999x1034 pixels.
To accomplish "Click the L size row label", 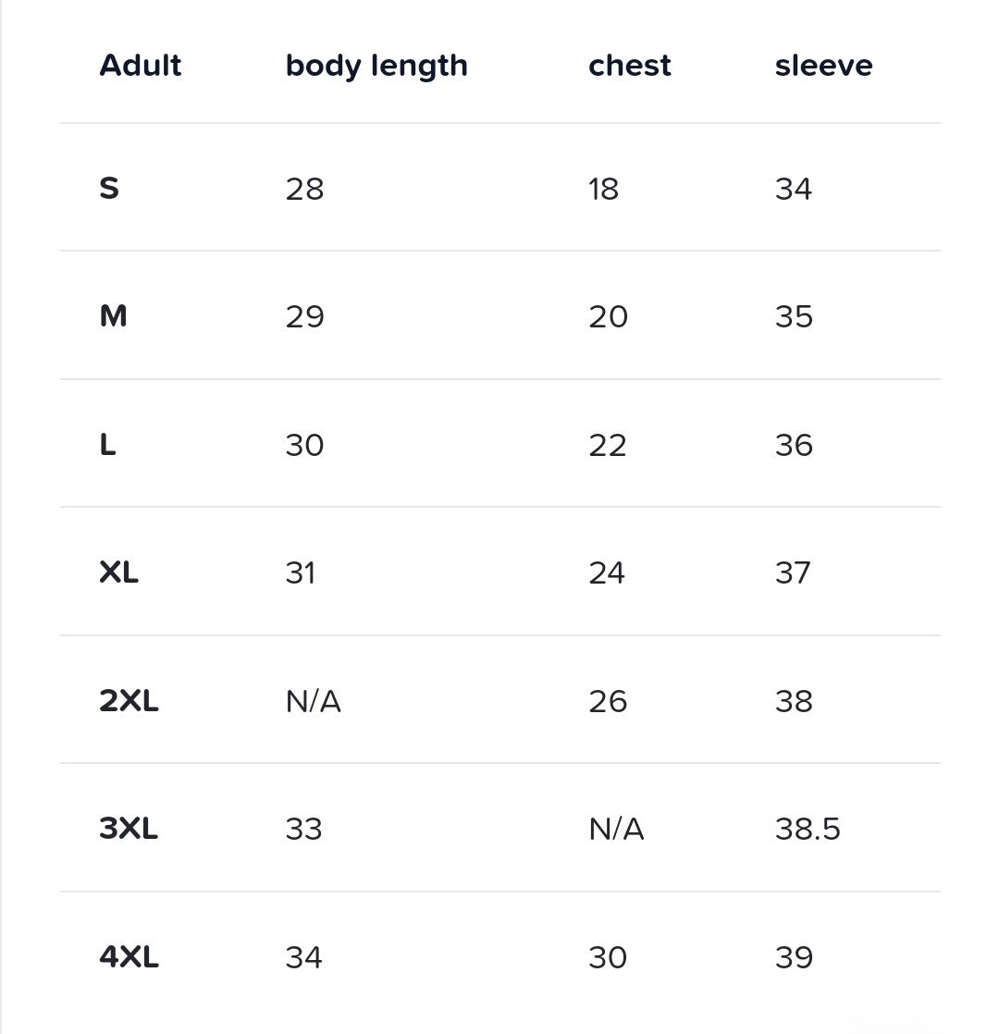I will (x=108, y=445).
